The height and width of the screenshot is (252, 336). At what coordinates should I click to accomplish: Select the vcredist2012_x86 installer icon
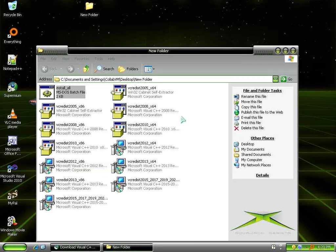tap(47, 166)
